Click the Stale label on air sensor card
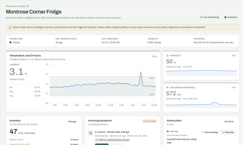The height and width of the screenshot is (145, 243). (234, 88)
